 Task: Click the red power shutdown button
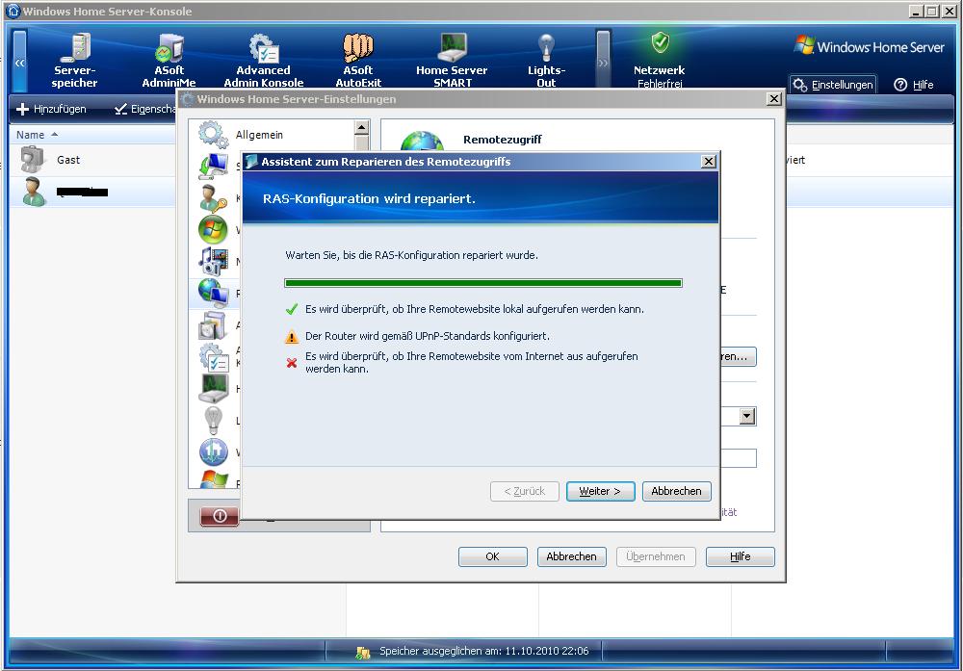[220, 516]
